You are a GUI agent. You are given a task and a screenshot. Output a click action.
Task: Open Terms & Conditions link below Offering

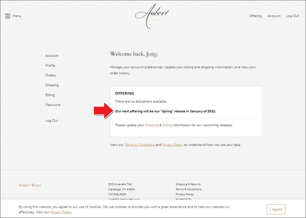pos(140,145)
